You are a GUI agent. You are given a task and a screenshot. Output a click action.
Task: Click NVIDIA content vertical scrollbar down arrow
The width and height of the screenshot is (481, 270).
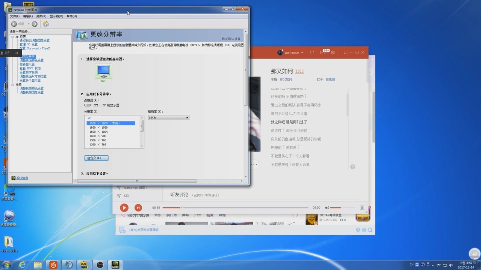click(x=246, y=177)
